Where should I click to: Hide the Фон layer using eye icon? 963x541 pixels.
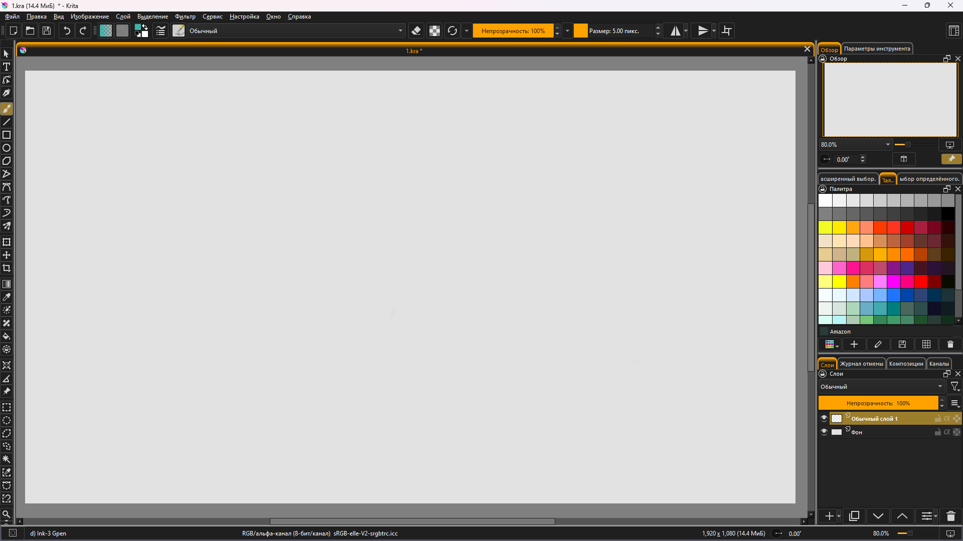(x=824, y=432)
